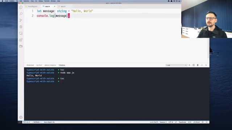Click the feedback smiley in status bar

(203, 122)
